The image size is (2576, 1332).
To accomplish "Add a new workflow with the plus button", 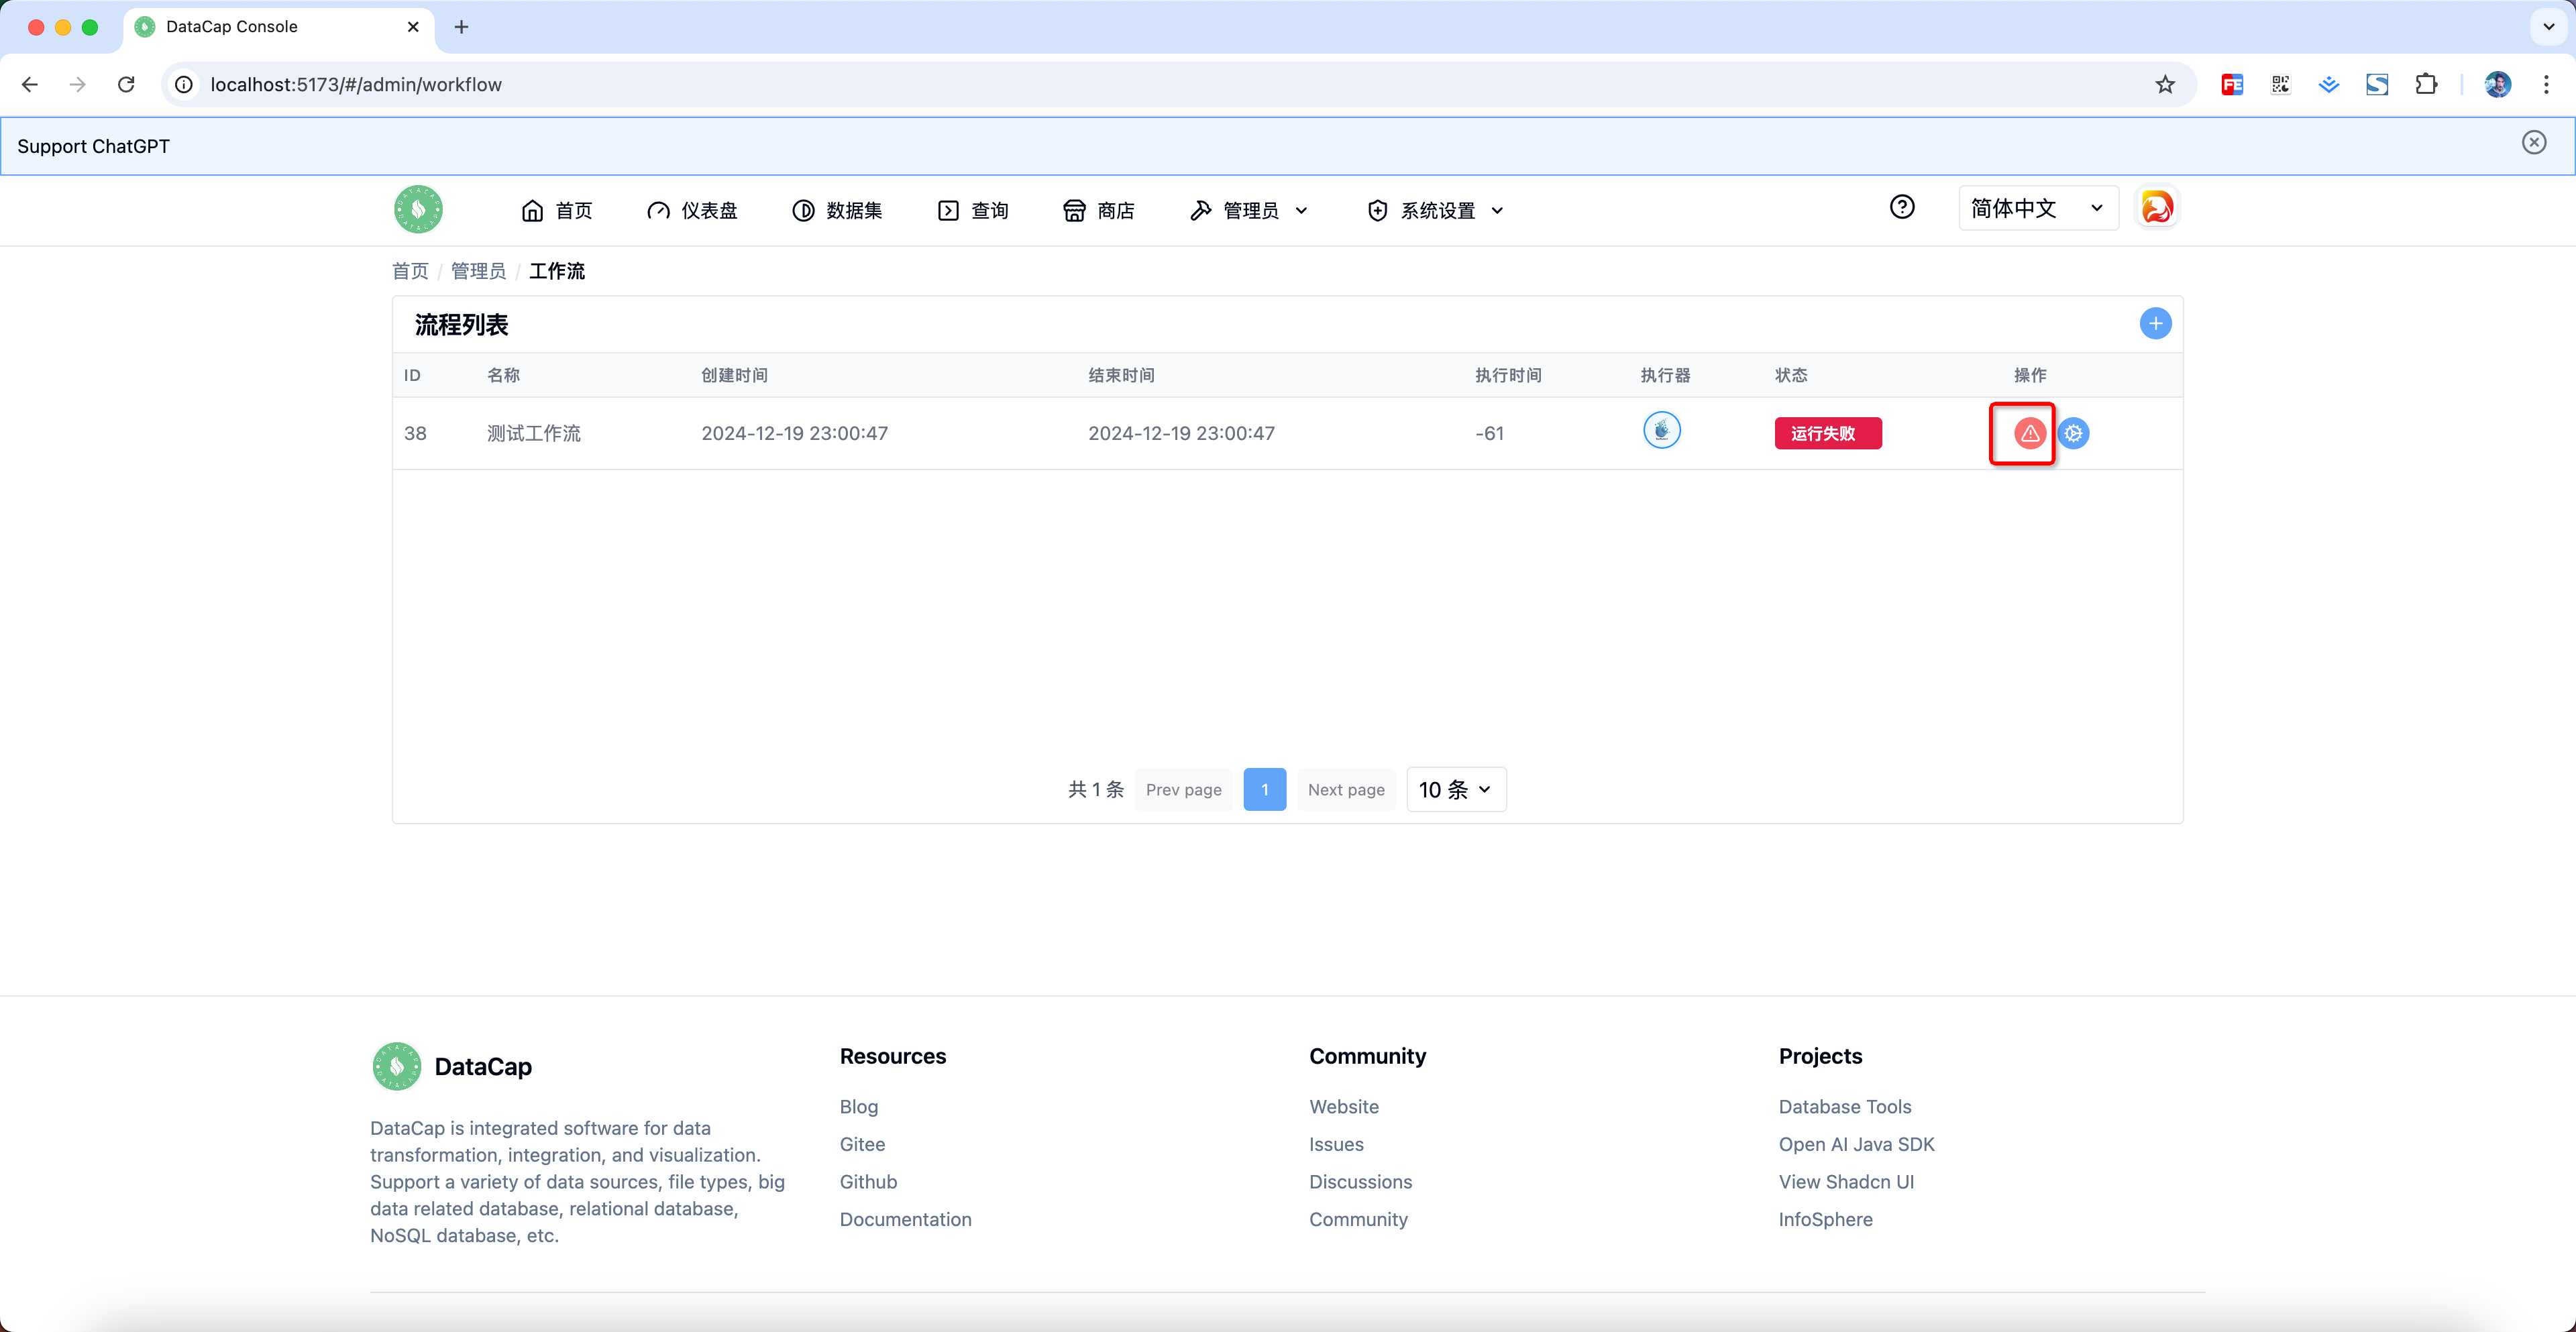I will pyautogui.click(x=2155, y=323).
